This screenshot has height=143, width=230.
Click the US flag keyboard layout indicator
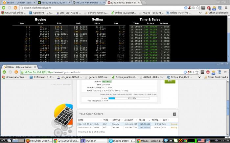[x=201, y=141]
